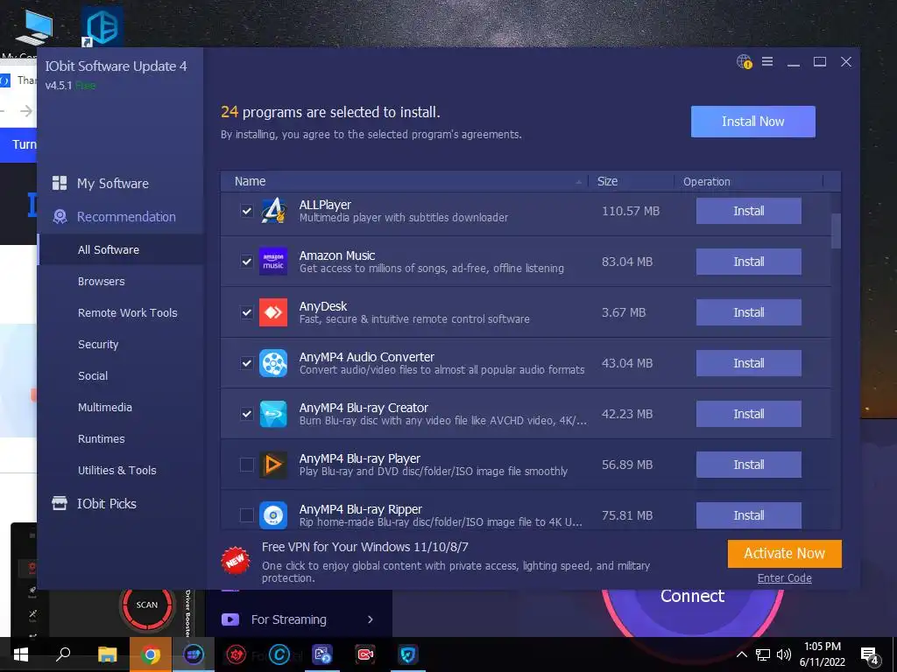The height and width of the screenshot is (672, 897).
Task: Select Multimedia category
Action: click(120, 407)
